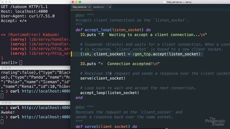This screenshot has height=129, width=230.
Task: Click the '# is accepted, `client_socket` is bound' comment
Action: pyautogui.click(x=152, y=49)
